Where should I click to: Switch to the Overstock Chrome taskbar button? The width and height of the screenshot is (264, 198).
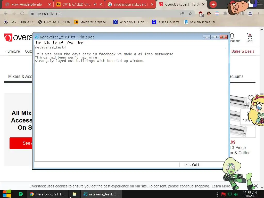coord(47,194)
